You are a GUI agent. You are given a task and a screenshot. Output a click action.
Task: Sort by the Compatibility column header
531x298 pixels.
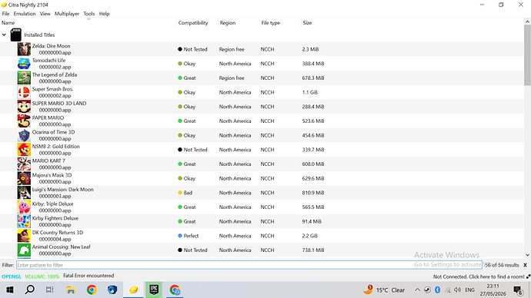tap(197, 23)
